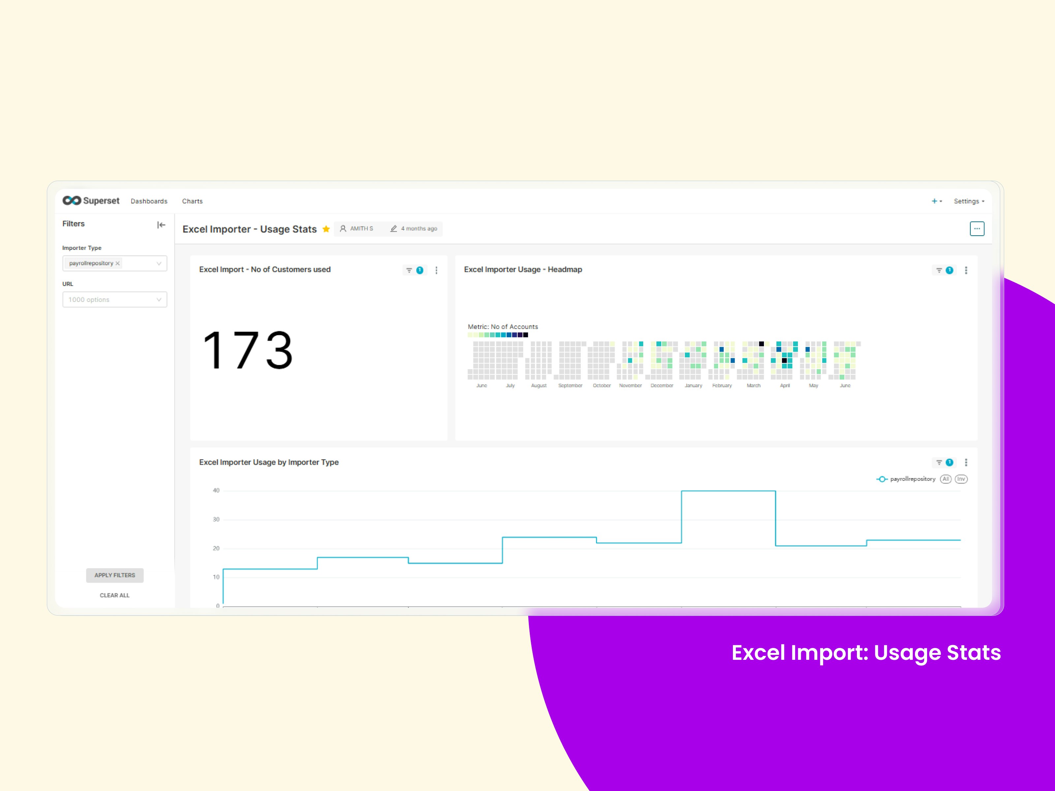
Task: Click the Excel Importer - Usage Stats title
Action: click(x=250, y=229)
